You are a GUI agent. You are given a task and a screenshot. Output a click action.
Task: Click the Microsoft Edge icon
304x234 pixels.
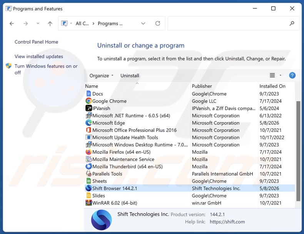(89, 123)
